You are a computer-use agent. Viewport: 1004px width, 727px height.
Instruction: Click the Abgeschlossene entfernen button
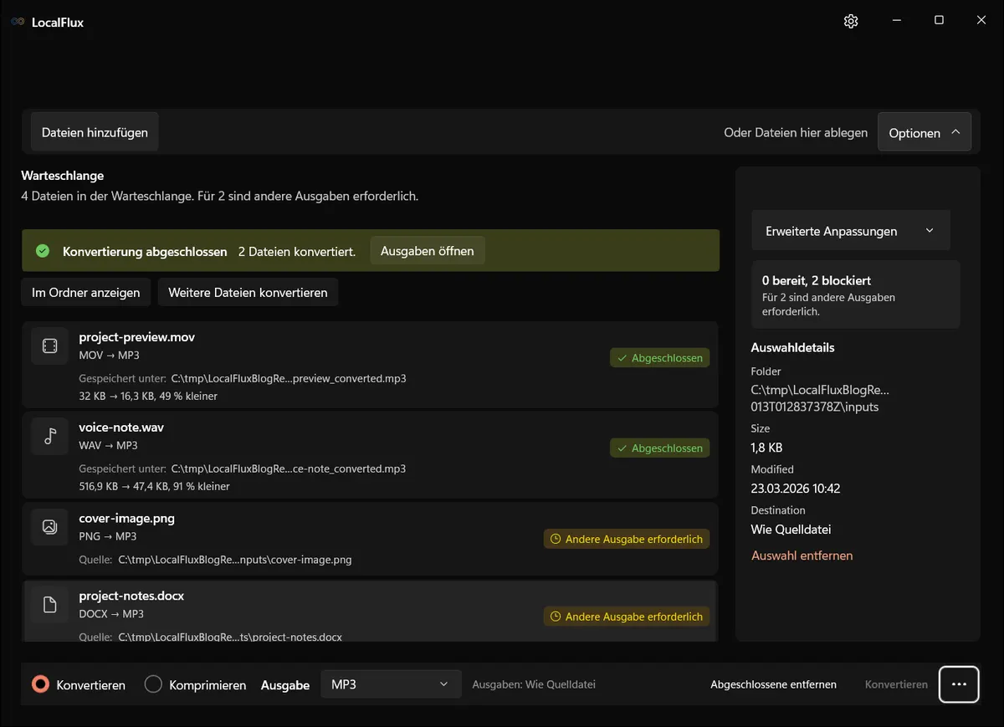(773, 684)
